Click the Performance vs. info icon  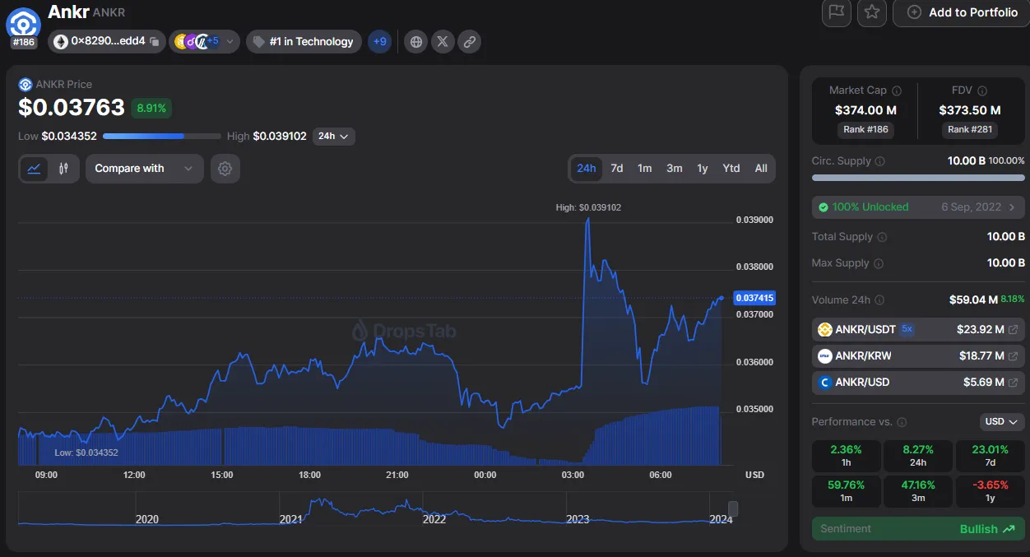[x=902, y=422]
